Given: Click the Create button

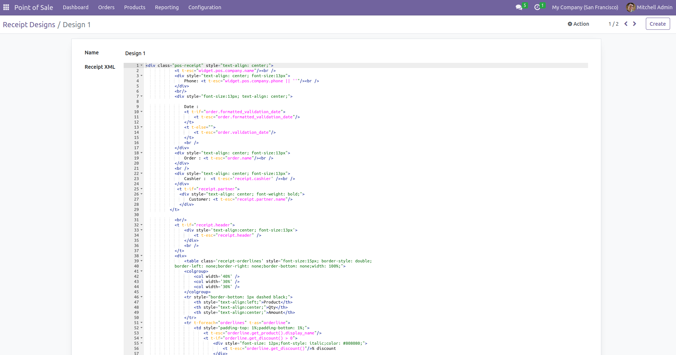Looking at the screenshot, I should (658, 24).
